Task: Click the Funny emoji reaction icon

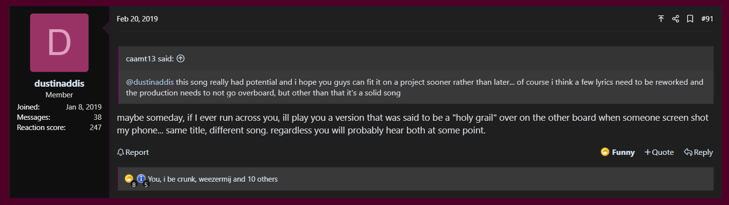Action: (605, 152)
